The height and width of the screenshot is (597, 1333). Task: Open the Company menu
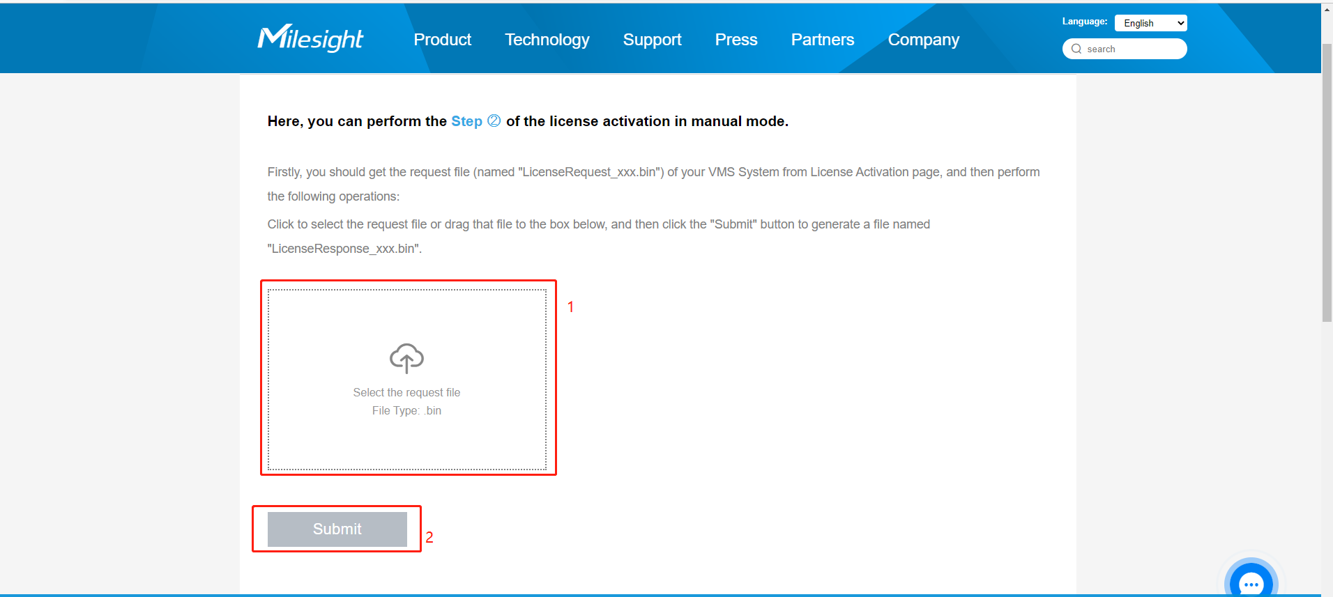pos(923,40)
